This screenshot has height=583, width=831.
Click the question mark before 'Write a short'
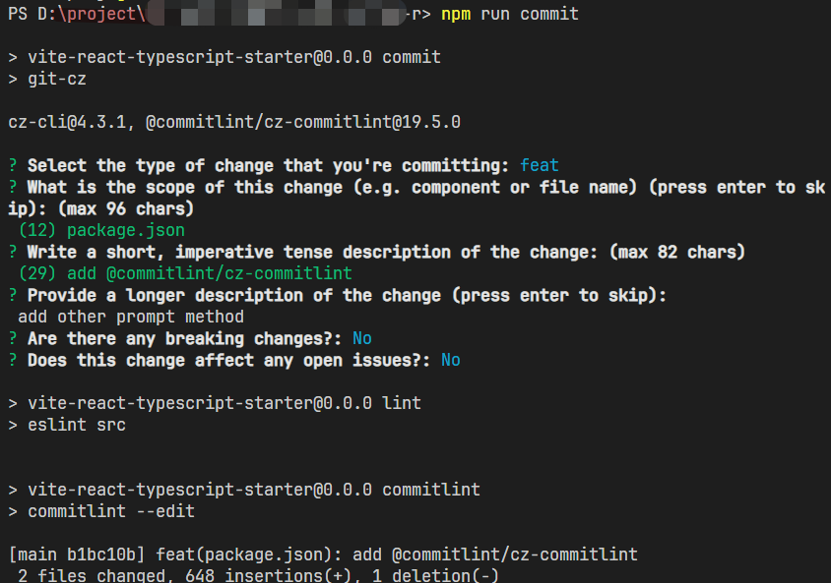tap(13, 252)
